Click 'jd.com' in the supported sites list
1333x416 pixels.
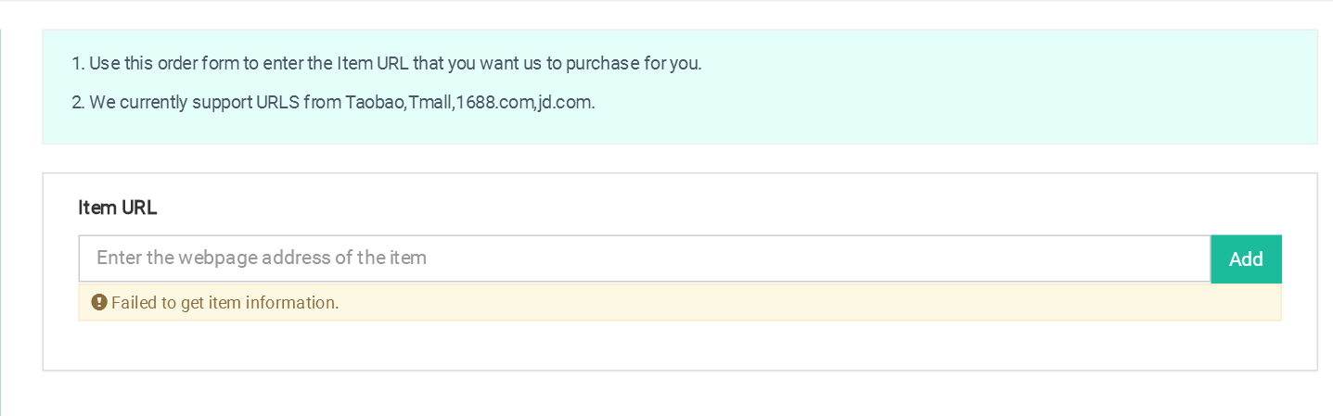pyautogui.click(x=564, y=102)
